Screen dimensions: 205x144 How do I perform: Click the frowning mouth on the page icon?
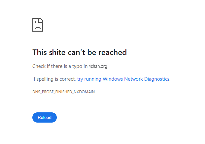tap(38, 27)
